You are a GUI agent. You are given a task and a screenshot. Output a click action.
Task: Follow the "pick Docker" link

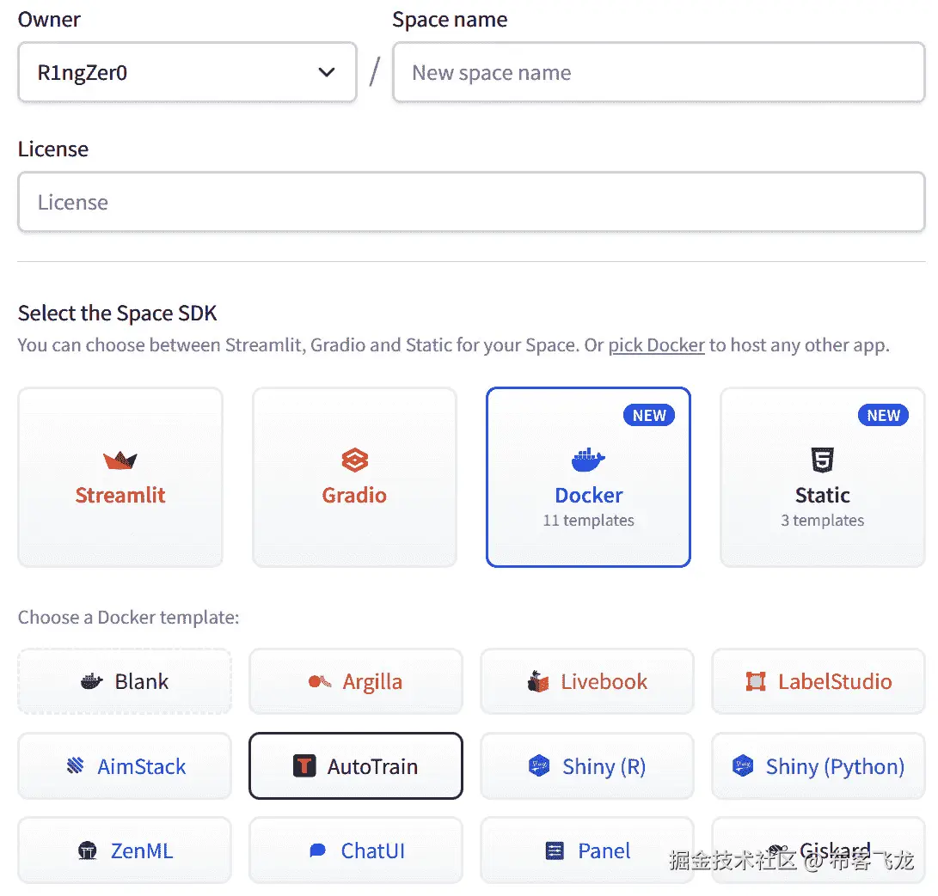coord(656,345)
